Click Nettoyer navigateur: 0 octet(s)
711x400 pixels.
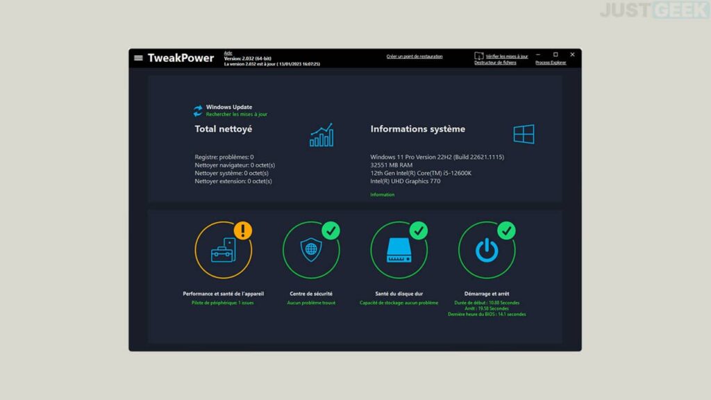235,165
